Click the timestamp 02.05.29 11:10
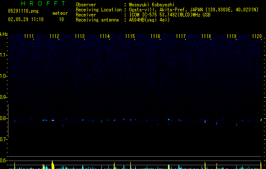The height and width of the screenshot is (169, 266). pyautogui.click(x=26, y=19)
